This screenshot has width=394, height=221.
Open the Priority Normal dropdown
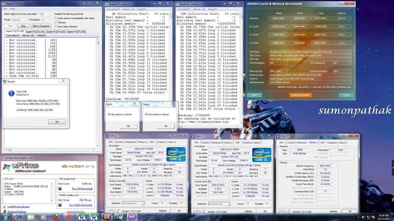pos(20,20)
